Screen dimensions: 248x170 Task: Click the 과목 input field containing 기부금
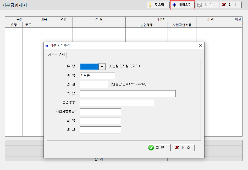pos(97,76)
